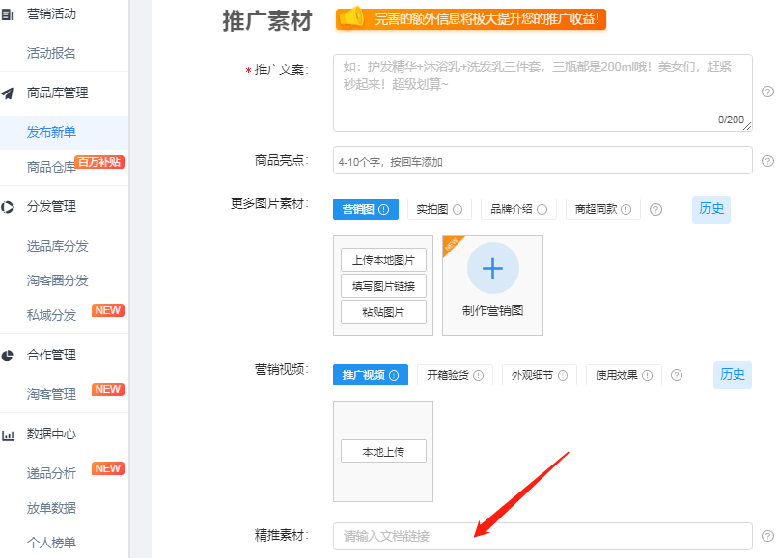Collapse the 合作管理 sidebar section
778x558 pixels.
[51, 355]
